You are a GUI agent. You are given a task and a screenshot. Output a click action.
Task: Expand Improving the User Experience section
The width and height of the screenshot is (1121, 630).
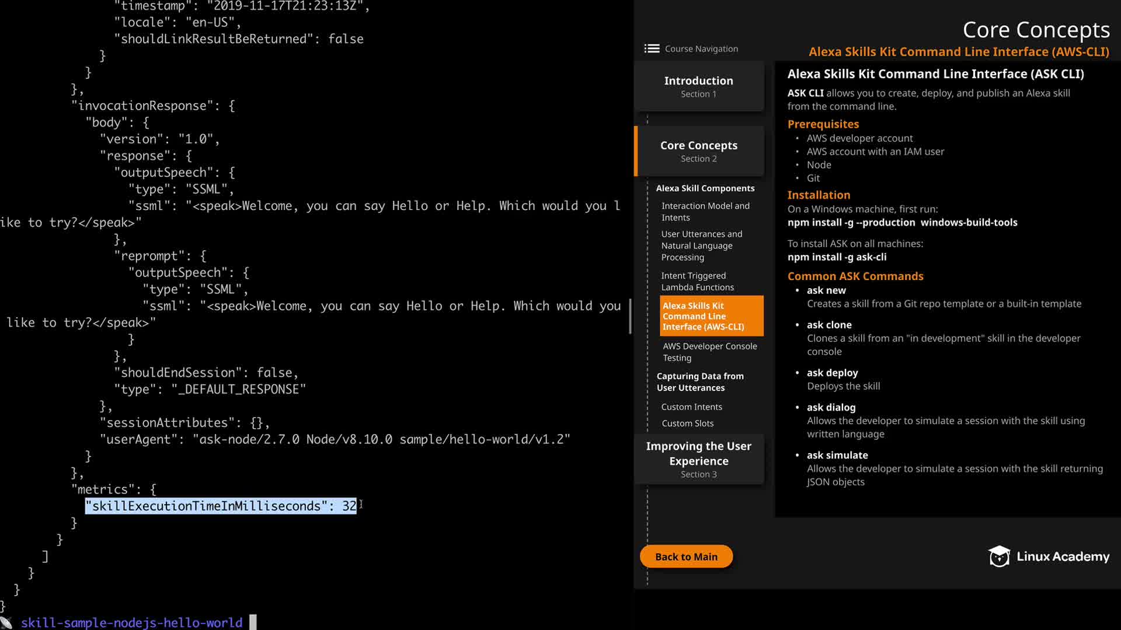698,459
